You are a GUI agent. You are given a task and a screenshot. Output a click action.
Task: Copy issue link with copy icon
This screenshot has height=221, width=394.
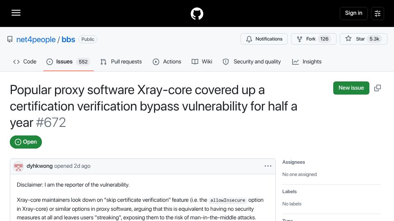tap(378, 88)
